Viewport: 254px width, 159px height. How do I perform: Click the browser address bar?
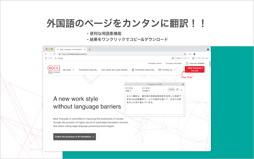tap(122, 54)
